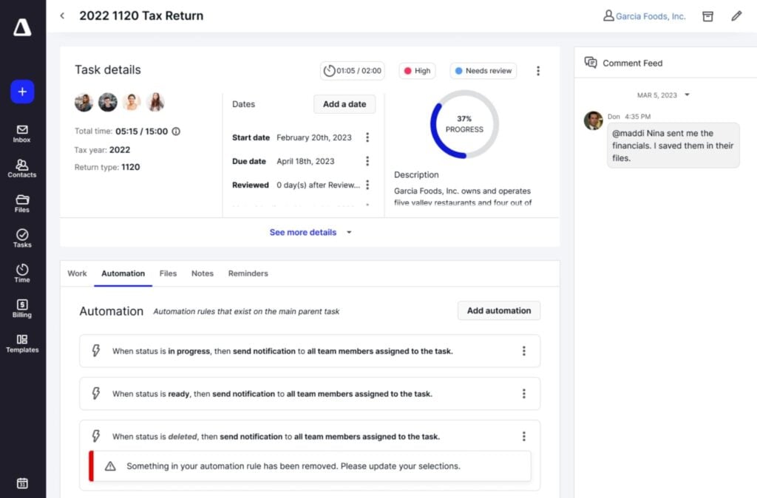This screenshot has width=757, height=498.
Task: Open the Reminders tab
Action: tap(248, 273)
